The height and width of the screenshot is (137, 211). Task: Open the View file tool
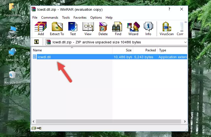[x=88, y=29]
